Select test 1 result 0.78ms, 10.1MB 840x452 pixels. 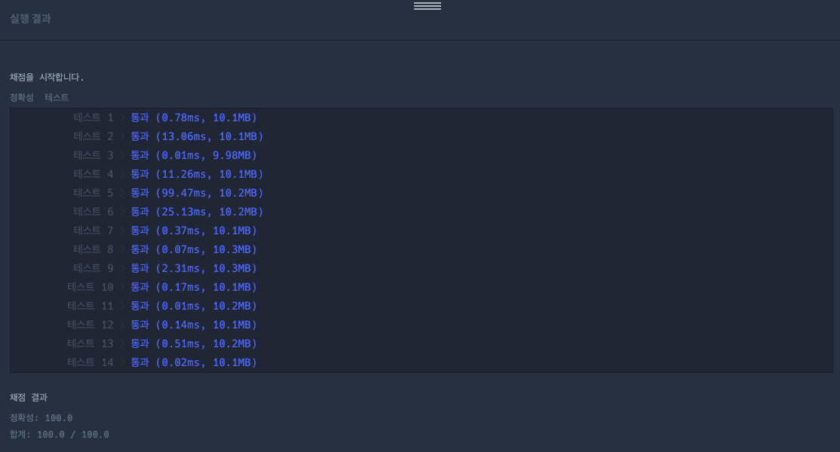(194, 118)
